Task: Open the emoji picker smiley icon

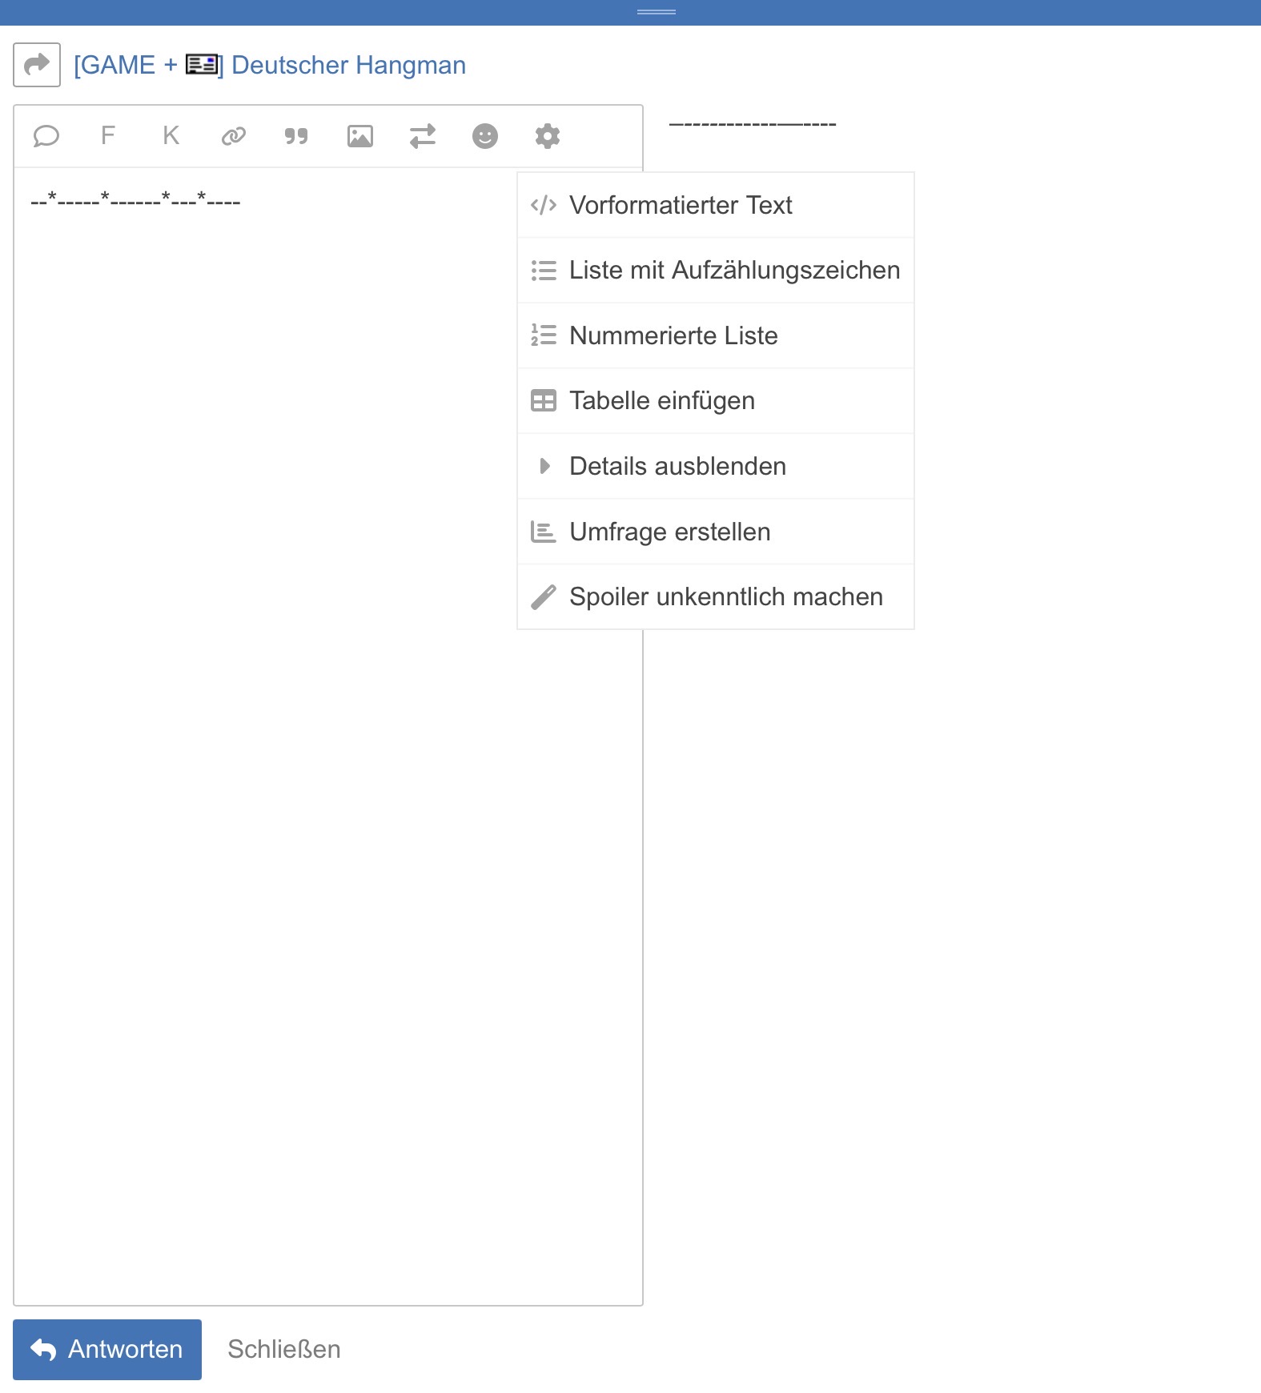Action: (485, 136)
